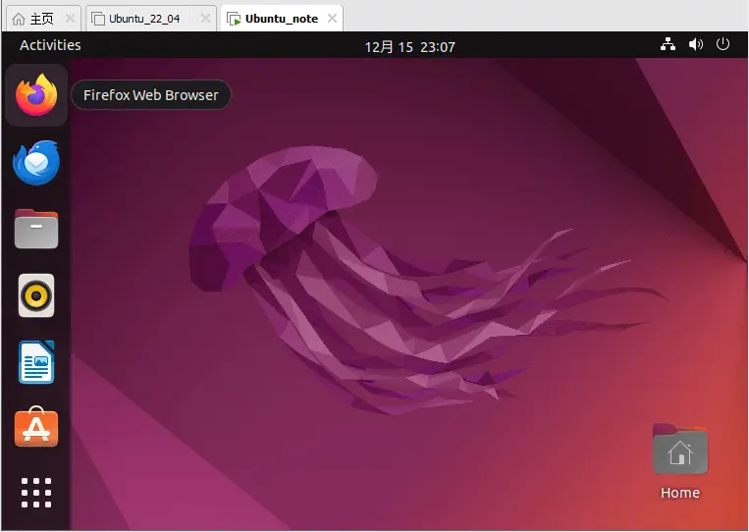Close the Ubuntu_22_04 tab
Viewport: 749px width, 532px height.
pos(205,19)
